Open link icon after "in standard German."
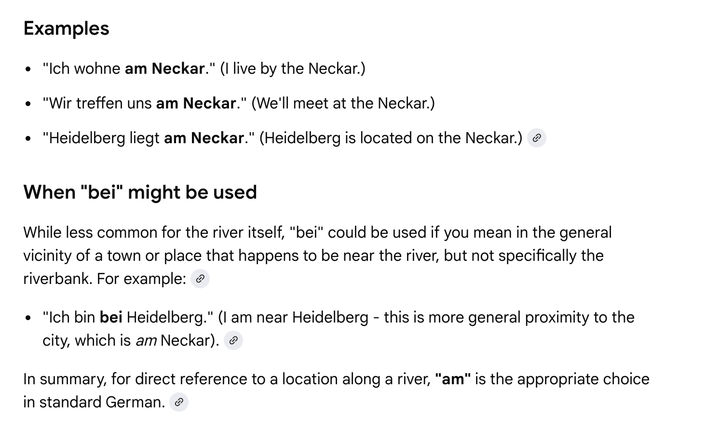 click(x=179, y=402)
